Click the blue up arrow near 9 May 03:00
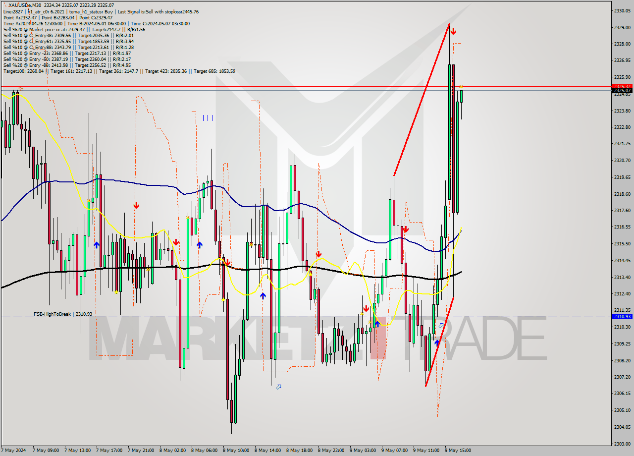This screenshot has height=456, width=634. coord(377,324)
